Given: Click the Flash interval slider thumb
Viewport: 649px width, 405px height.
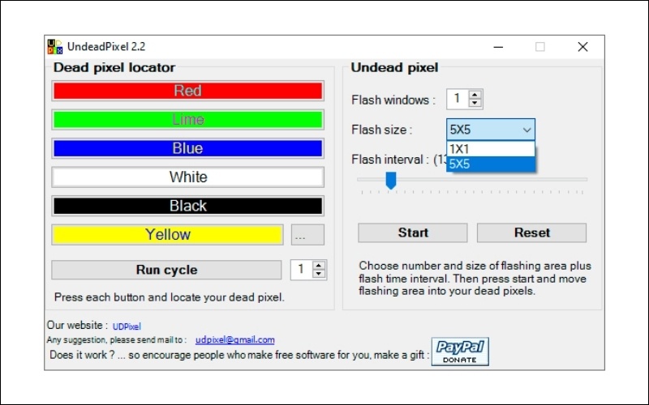Looking at the screenshot, I should coord(390,180).
